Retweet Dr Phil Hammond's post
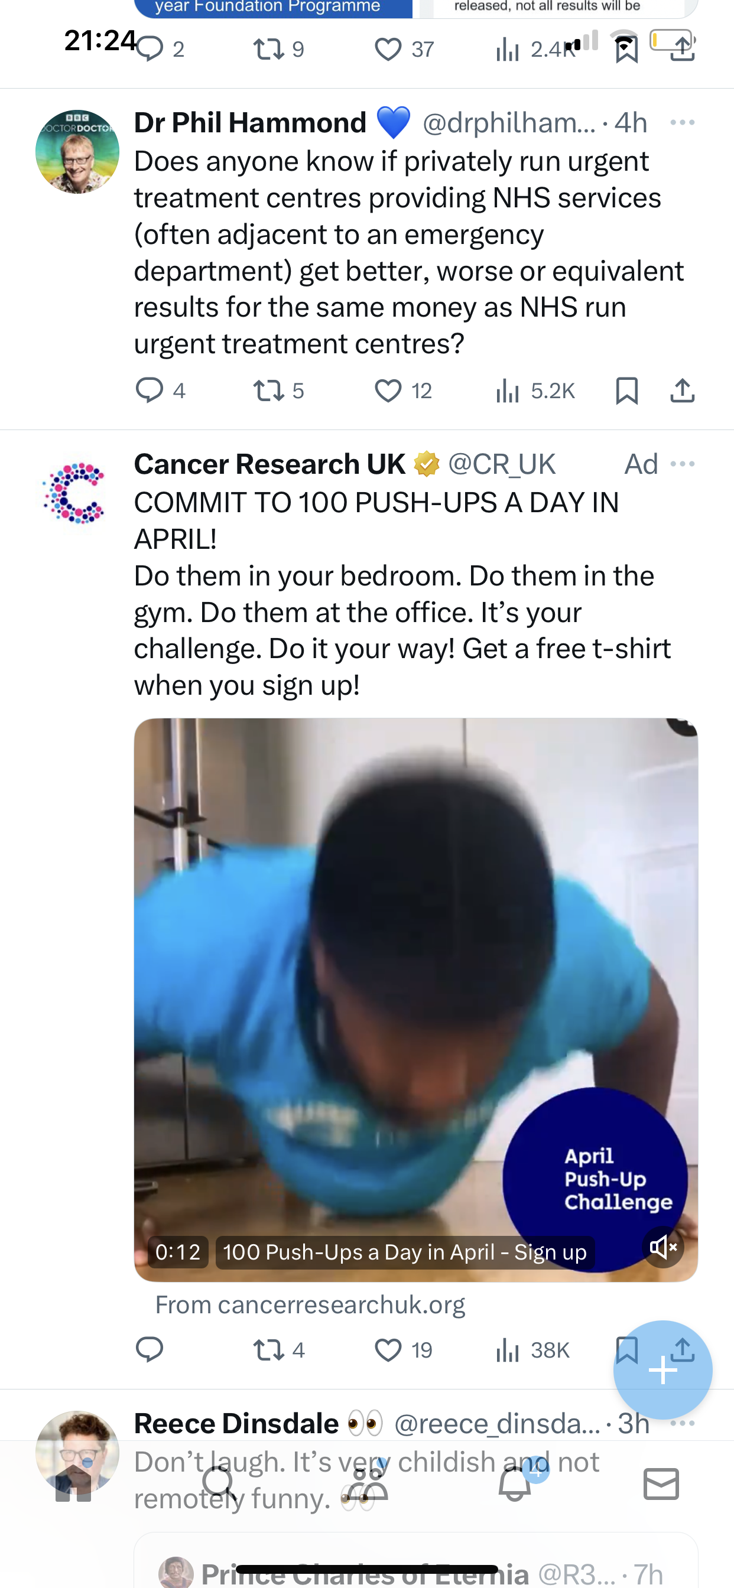This screenshot has height=1588, width=734. [x=278, y=391]
